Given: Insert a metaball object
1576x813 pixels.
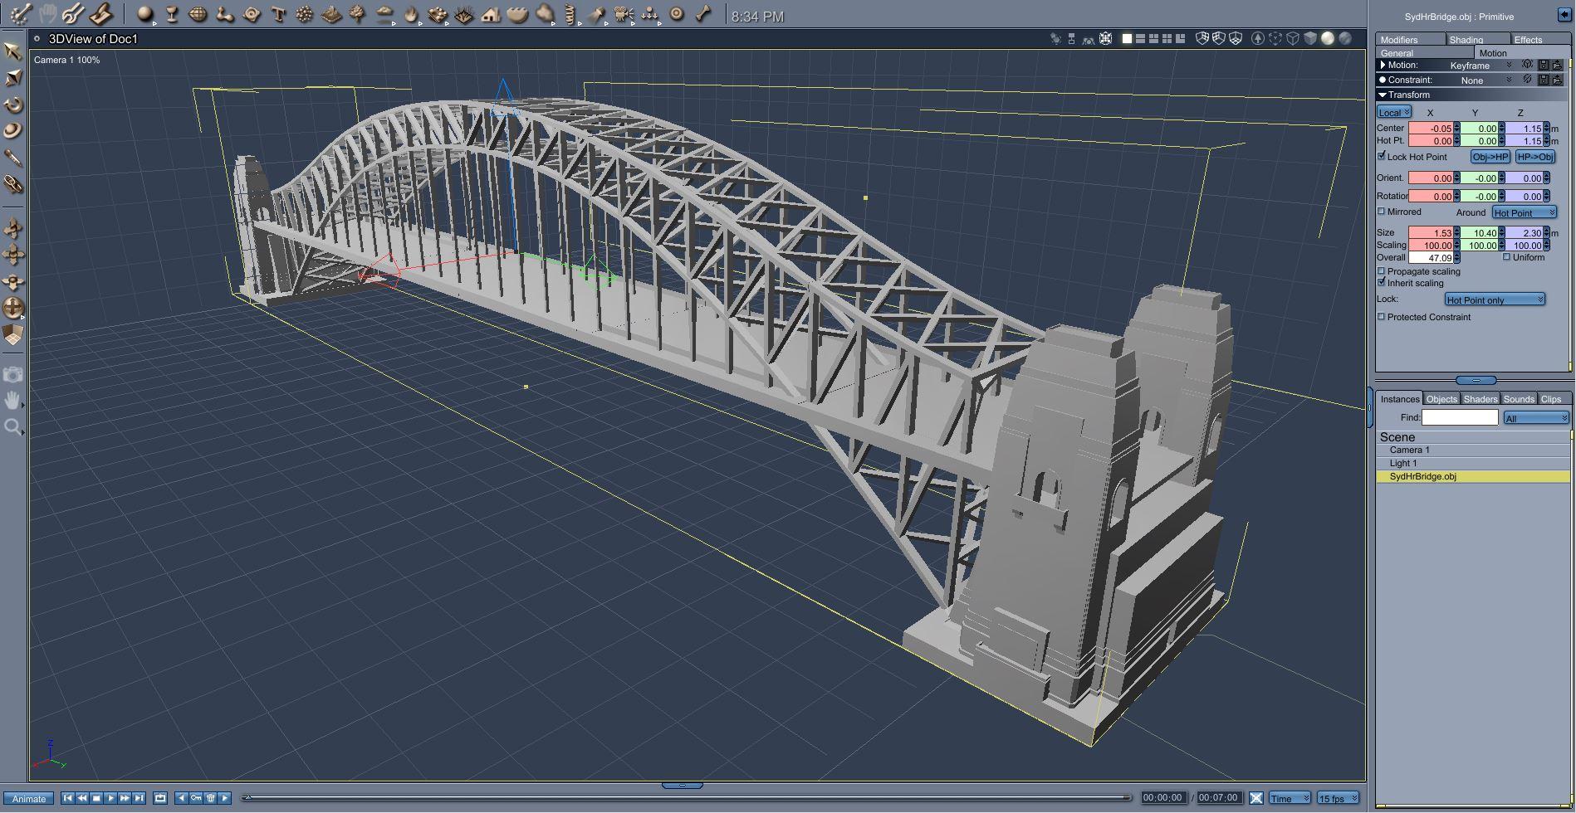Looking at the screenshot, I should 225,14.
